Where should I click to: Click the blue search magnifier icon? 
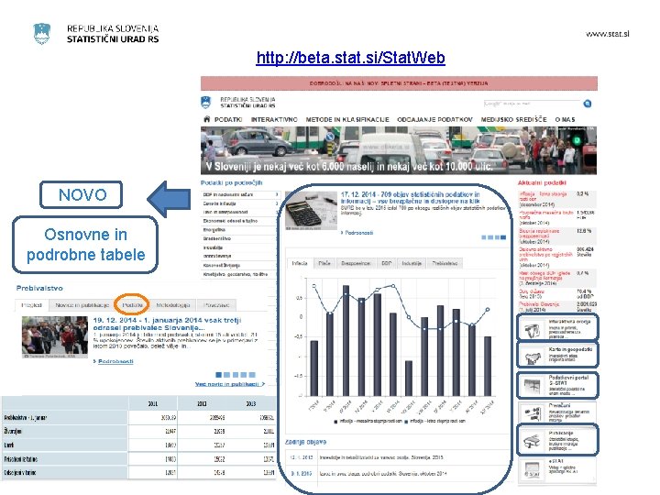[588, 104]
